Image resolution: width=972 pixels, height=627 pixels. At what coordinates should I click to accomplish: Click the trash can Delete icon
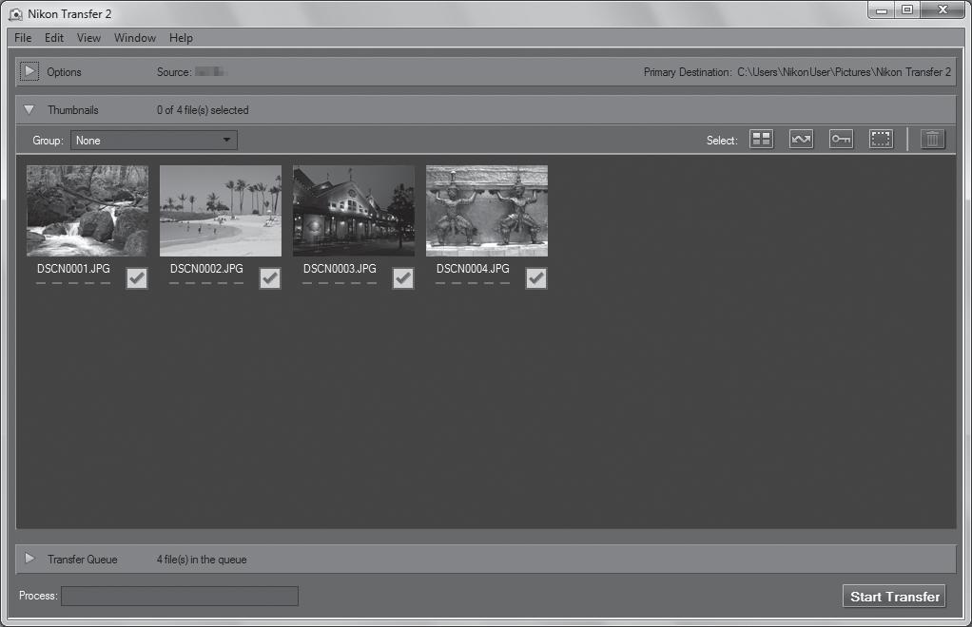coord(932,140)
